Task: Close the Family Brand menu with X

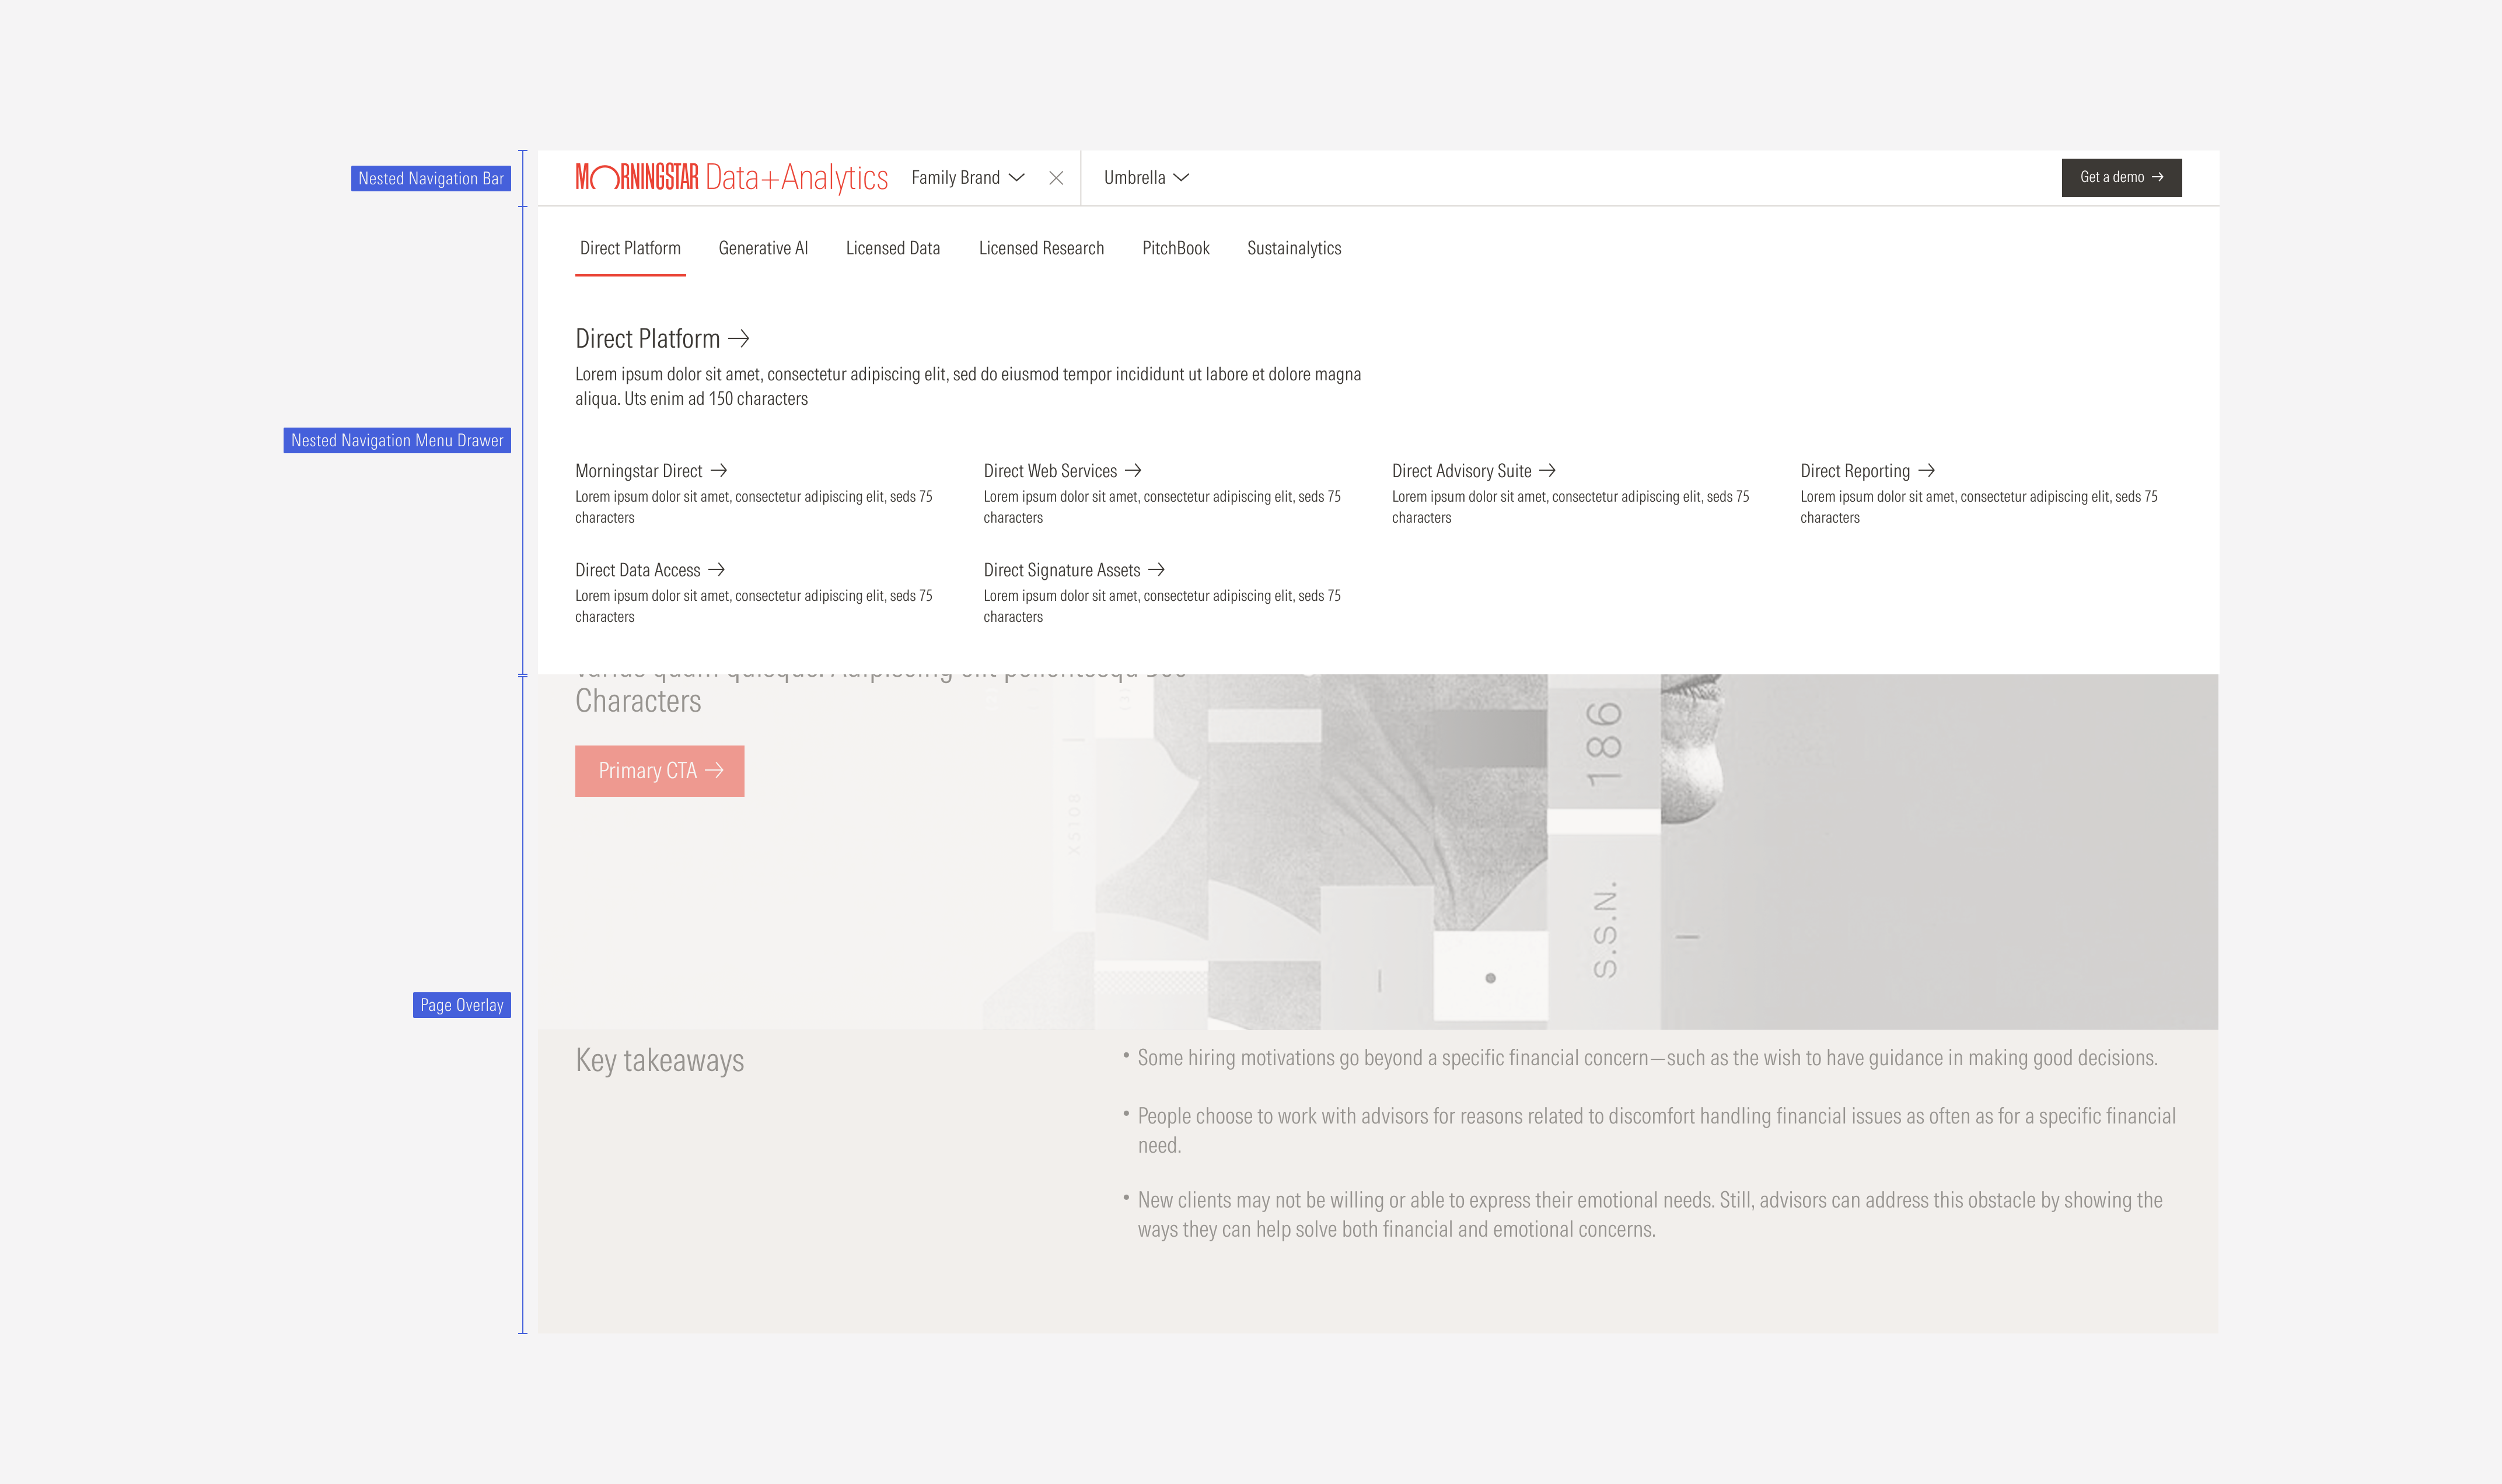Action: click(1056, 178)
